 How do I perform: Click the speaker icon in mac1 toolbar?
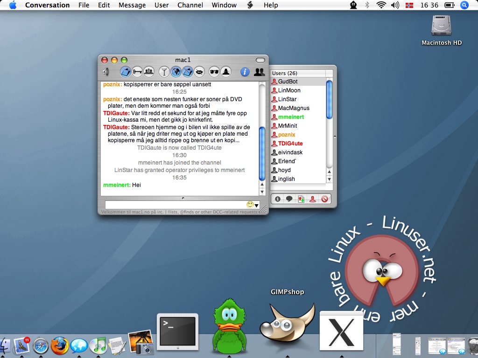(x=106, y=72)
